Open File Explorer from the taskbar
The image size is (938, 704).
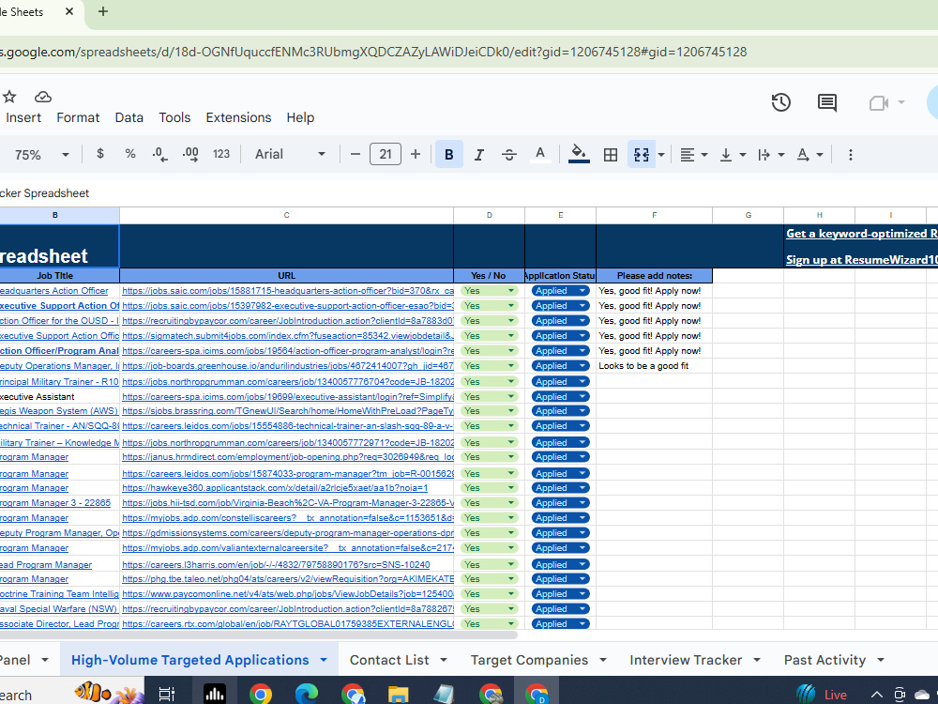398,695
